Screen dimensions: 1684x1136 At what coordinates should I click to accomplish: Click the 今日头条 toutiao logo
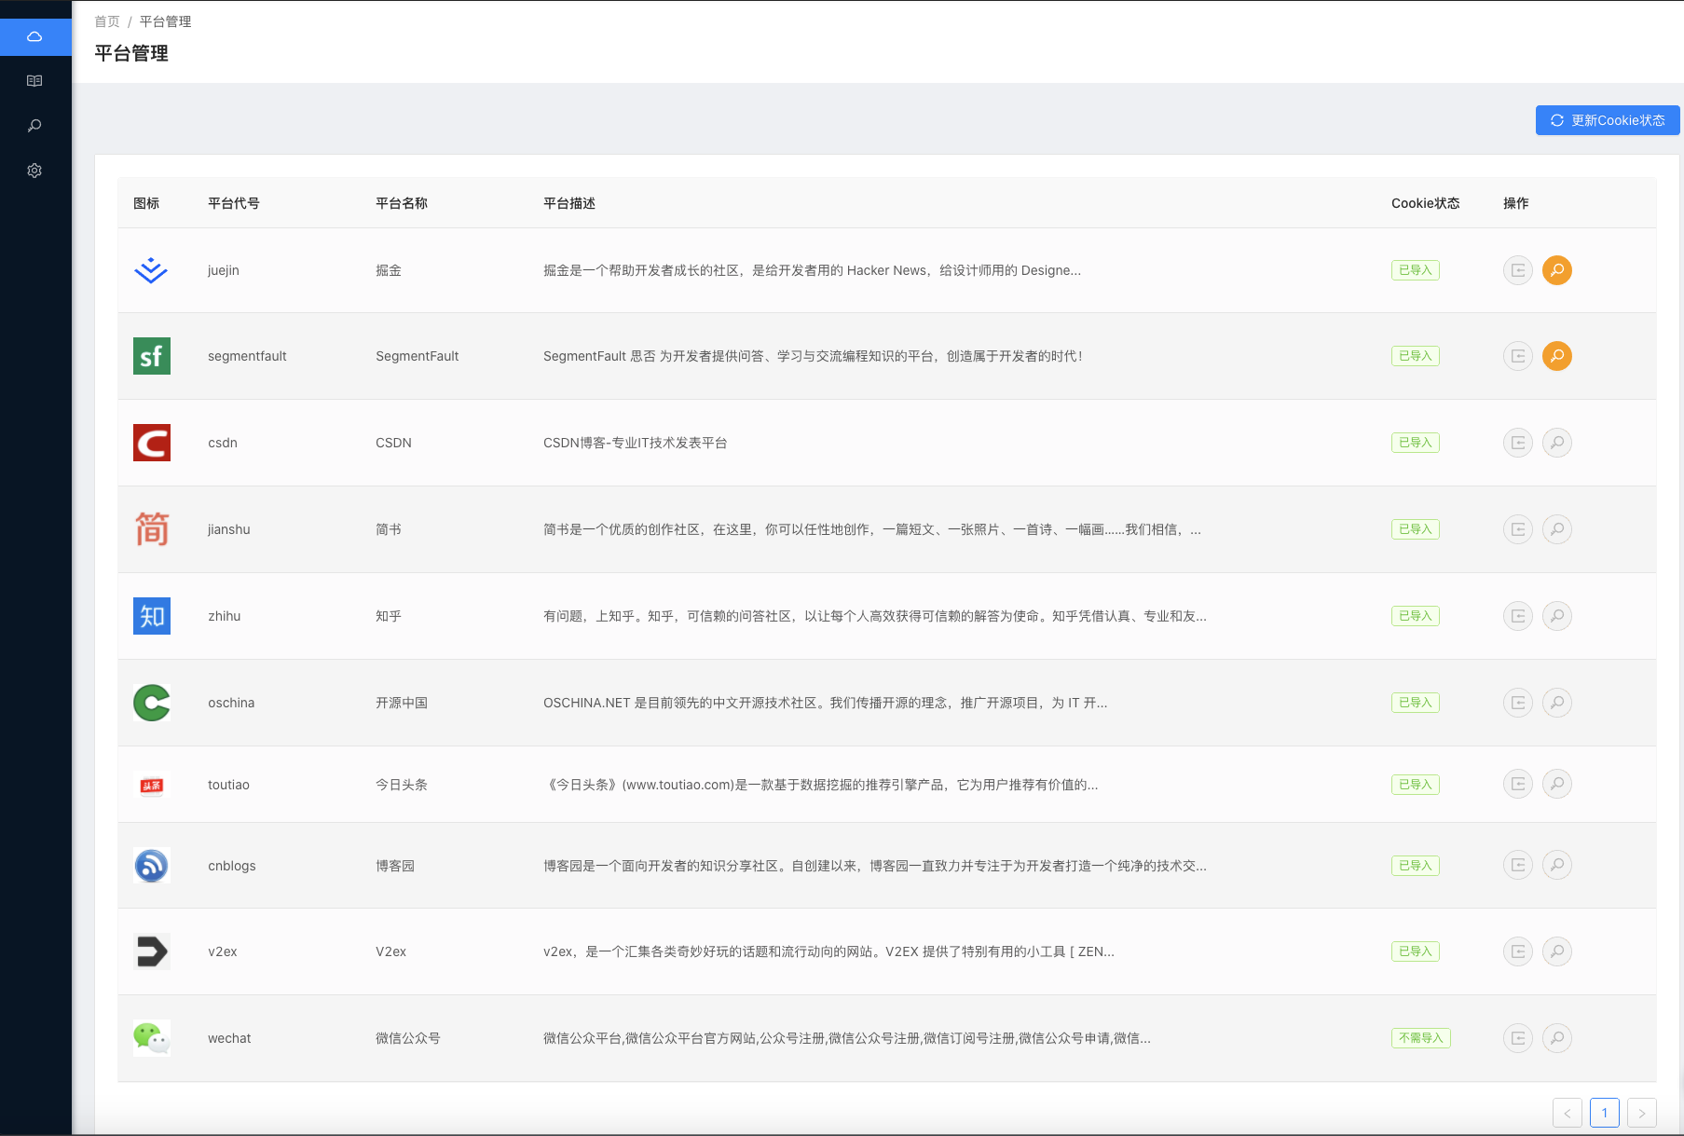tap(152, 785)
